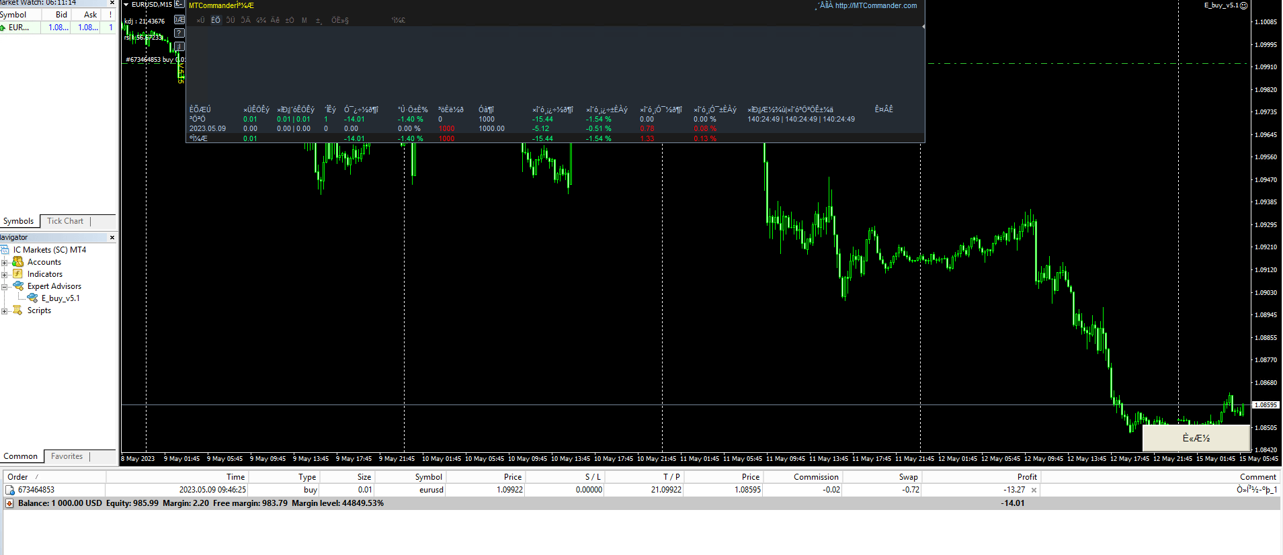Select the first MTCommander tab
This screenshot has height=555, width=1283.
tap(200, 20)
